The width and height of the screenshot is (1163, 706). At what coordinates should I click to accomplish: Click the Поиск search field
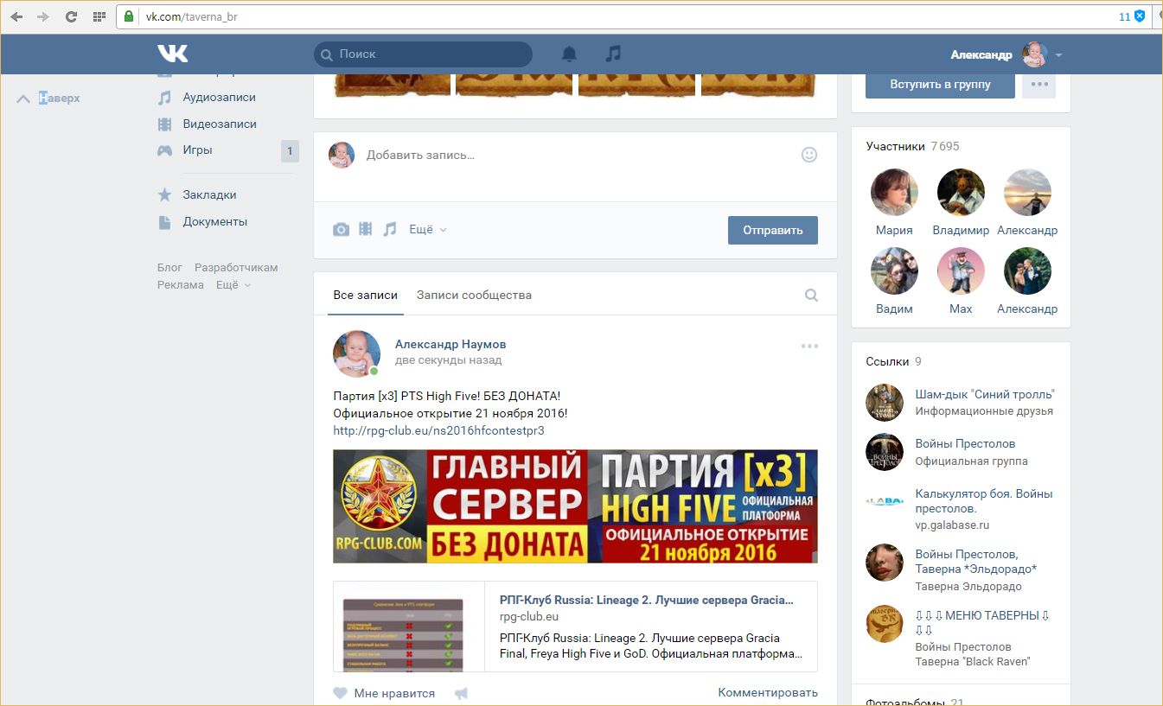click(424, 54)
